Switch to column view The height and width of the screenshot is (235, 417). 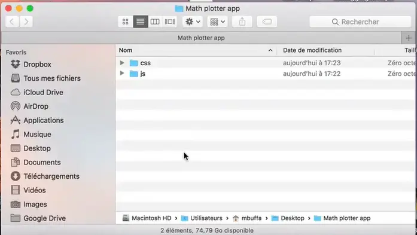pyautogui.click(x=155, y=22)
